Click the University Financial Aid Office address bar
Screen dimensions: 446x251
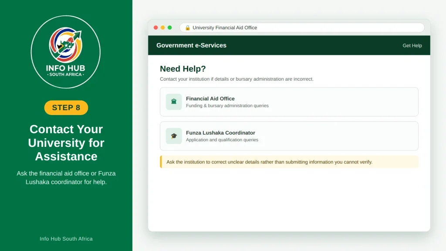point(302,27)
